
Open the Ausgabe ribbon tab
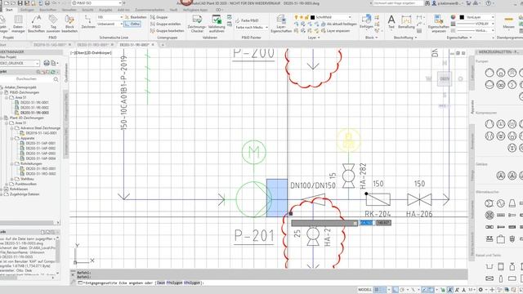pyautogui.click(x=105, y=10)
